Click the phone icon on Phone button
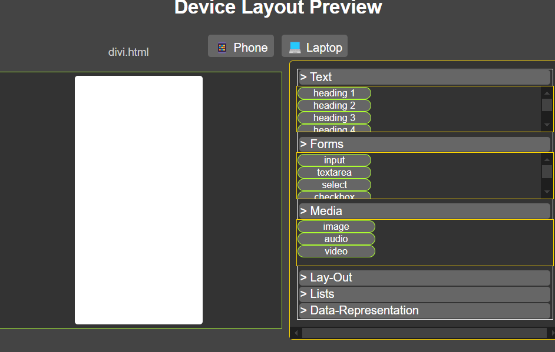The width and height of the screenshot is (555, 352). [x=222, y=48]
